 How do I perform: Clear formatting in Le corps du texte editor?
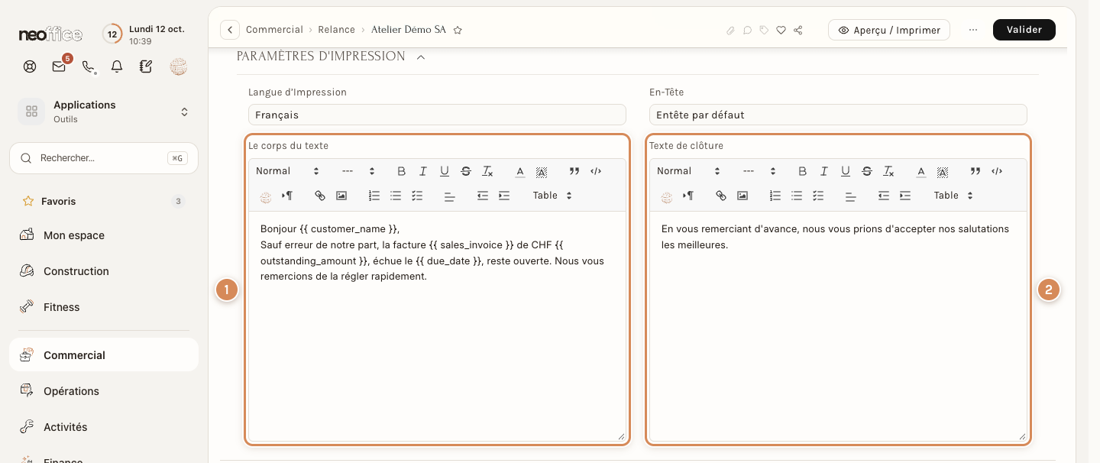point(487,171)
